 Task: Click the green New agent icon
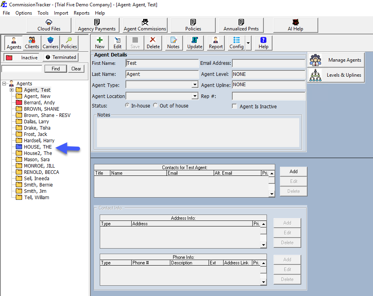pyautogui.click(x=100, y=43)
